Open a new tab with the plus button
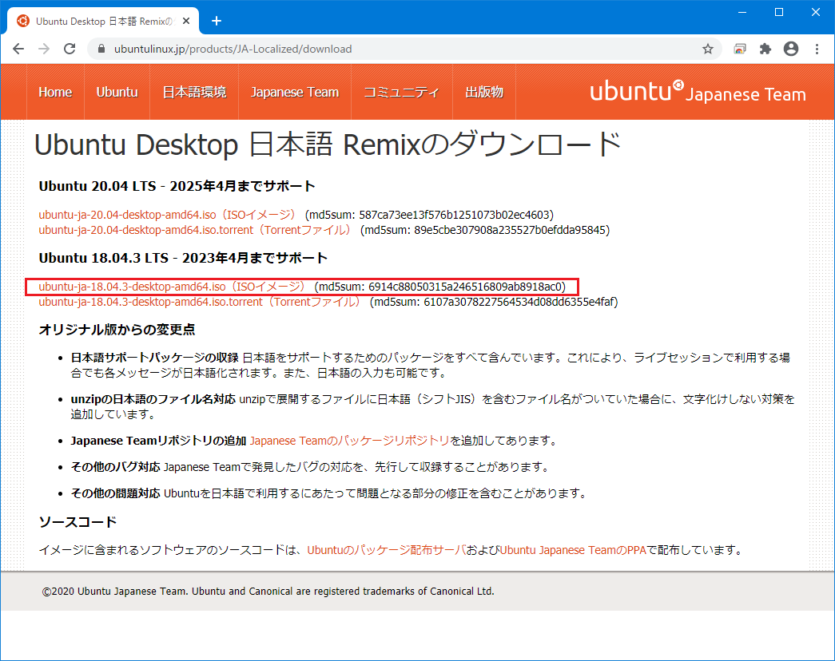835x661 pixels. pyautogui.click(x=216, y=21)
